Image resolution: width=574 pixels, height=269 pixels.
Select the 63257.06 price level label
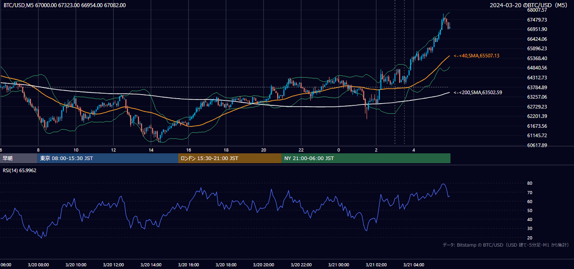pos(537,97)
